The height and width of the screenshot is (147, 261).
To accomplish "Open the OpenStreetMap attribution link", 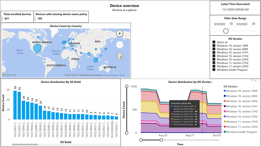I will (111, 75).
